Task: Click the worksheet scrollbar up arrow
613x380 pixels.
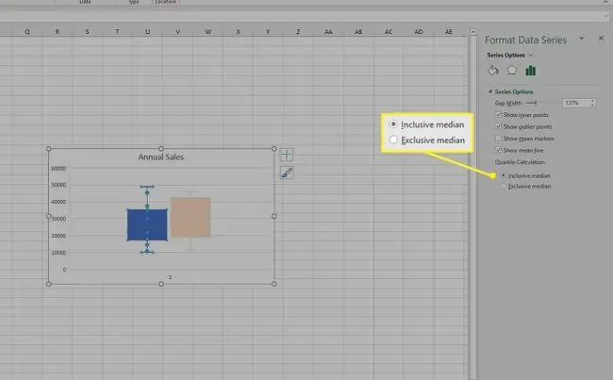Action: [472, 32]
